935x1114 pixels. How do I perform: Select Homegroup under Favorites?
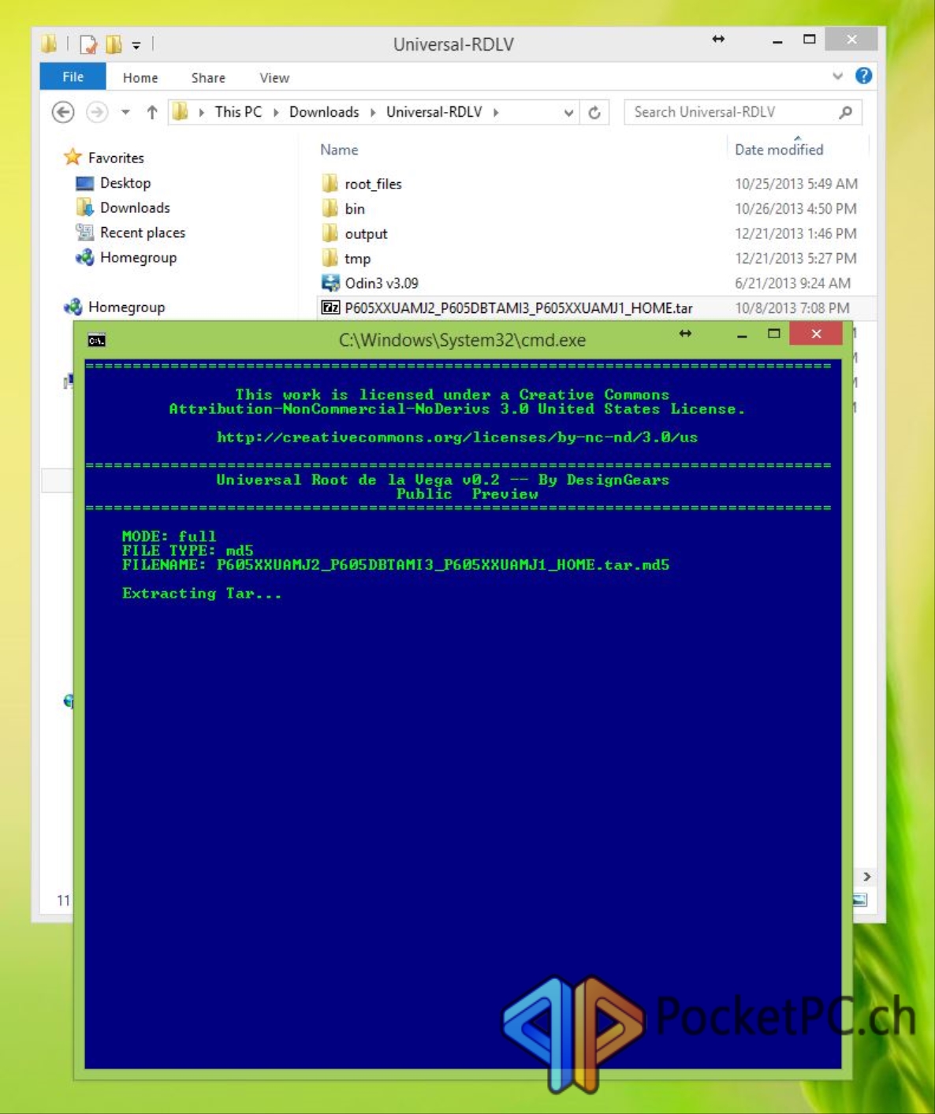138,258
